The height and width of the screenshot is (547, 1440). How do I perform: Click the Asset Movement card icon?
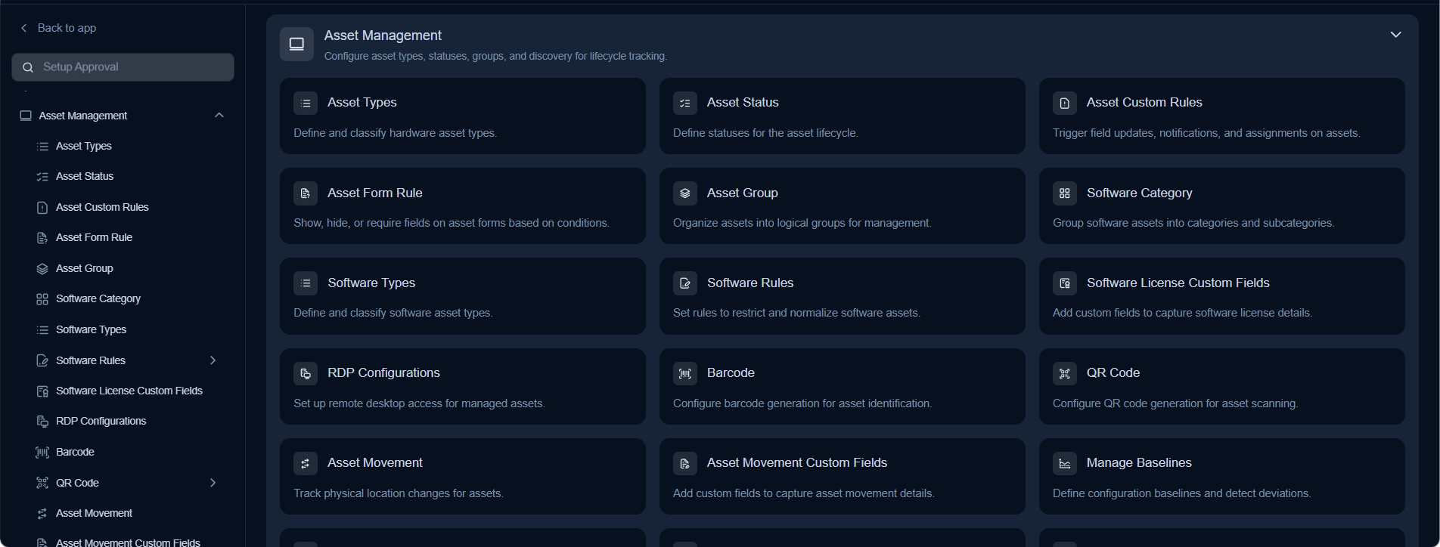(306, 463)
